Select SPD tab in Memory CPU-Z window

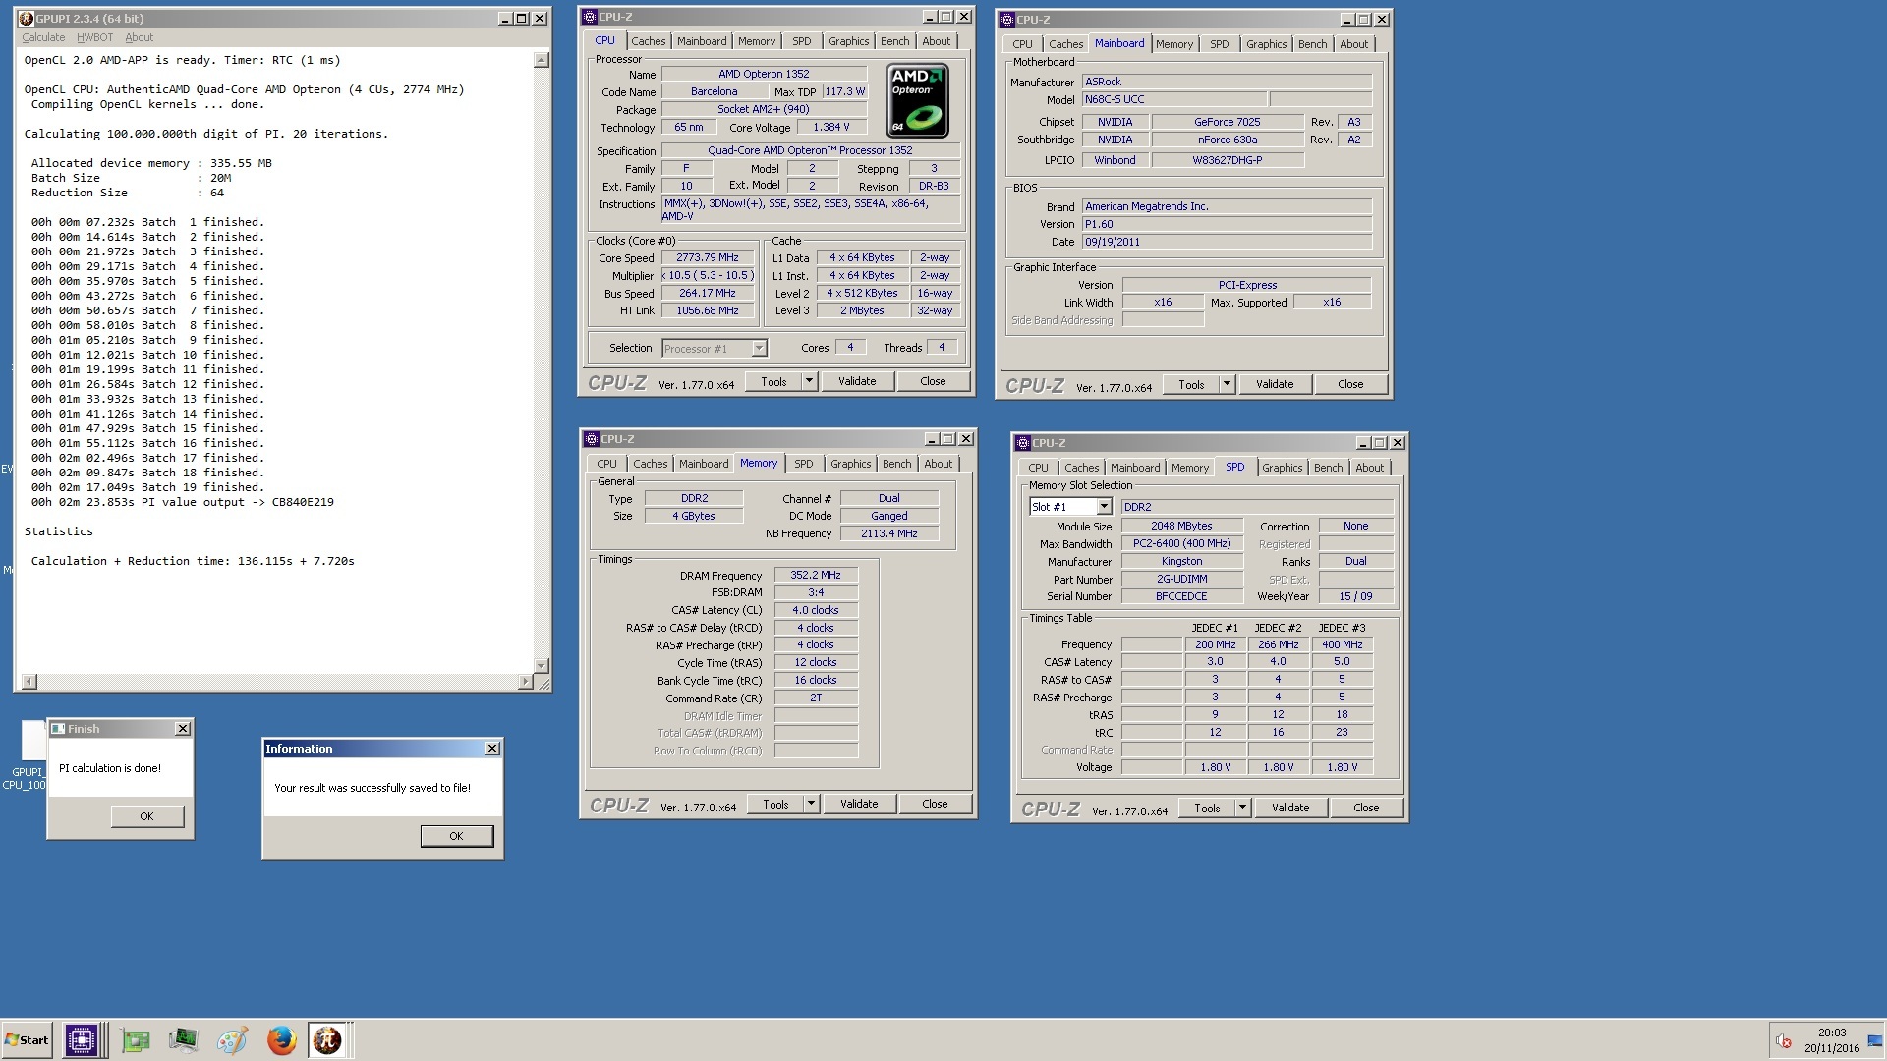click(803, 464)
